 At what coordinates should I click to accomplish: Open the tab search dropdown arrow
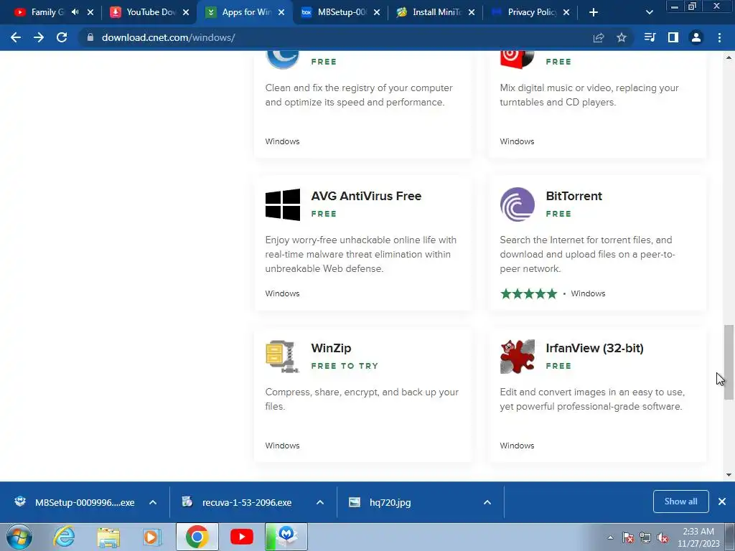coord(649,12)
